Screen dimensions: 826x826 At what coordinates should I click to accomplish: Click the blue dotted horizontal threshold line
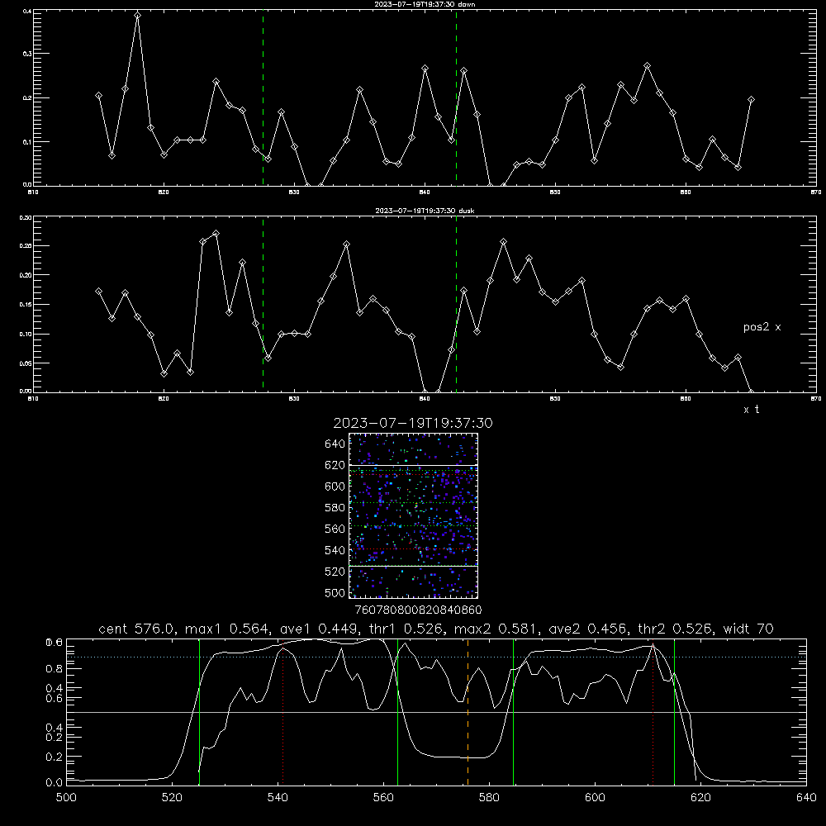(436, 657)
